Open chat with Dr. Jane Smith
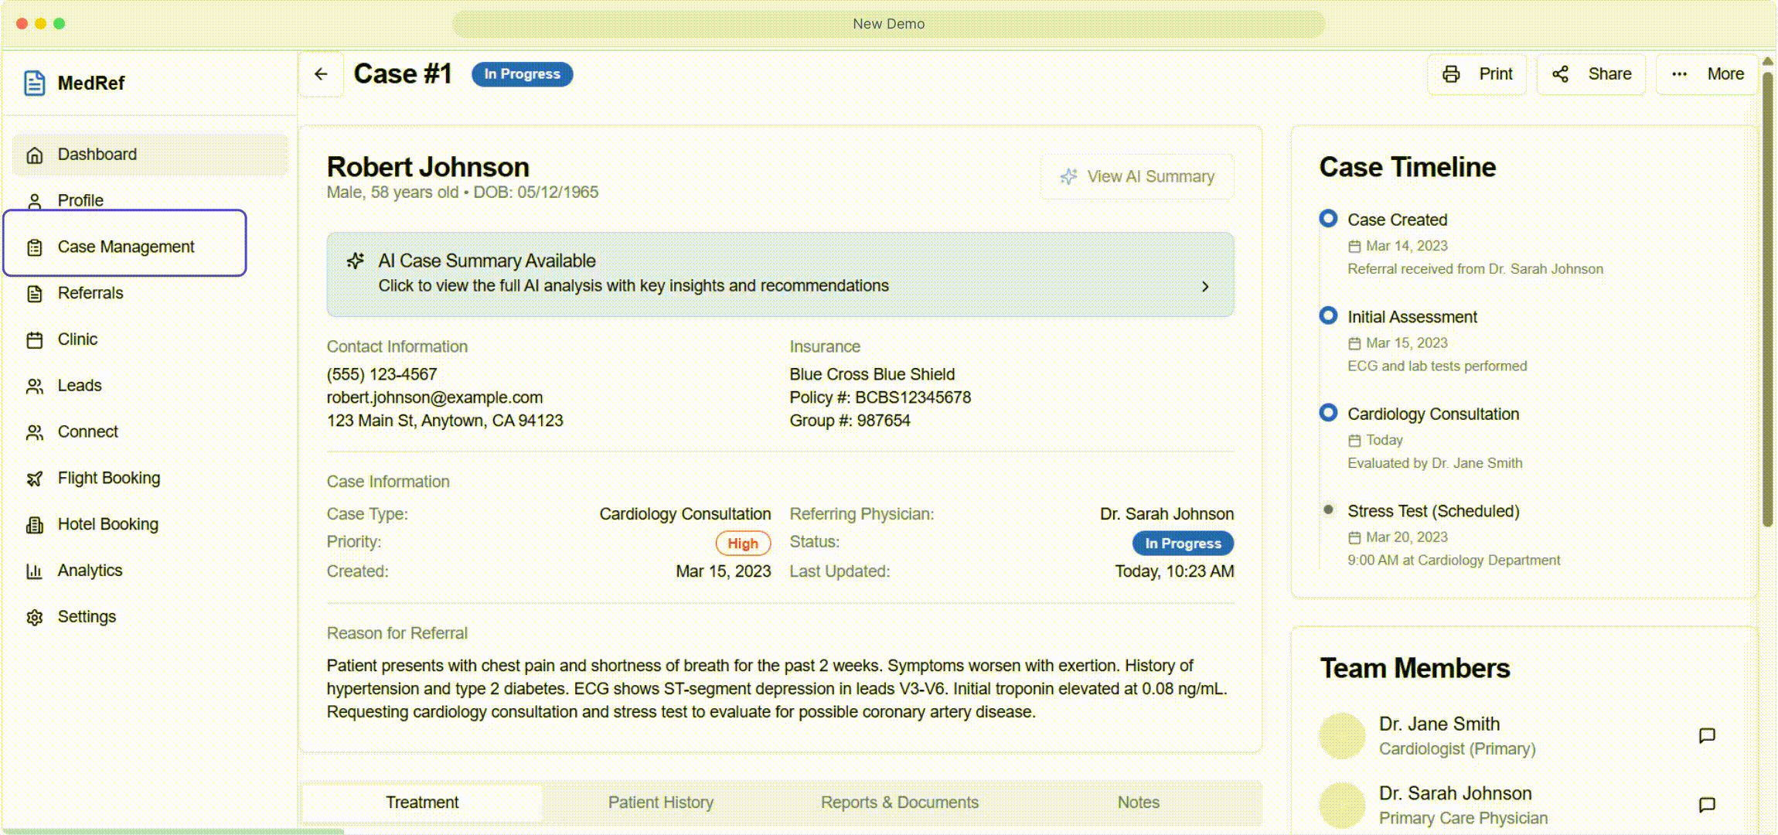1778x835 pixels. pyautogui.click(x=1707, y=735)
